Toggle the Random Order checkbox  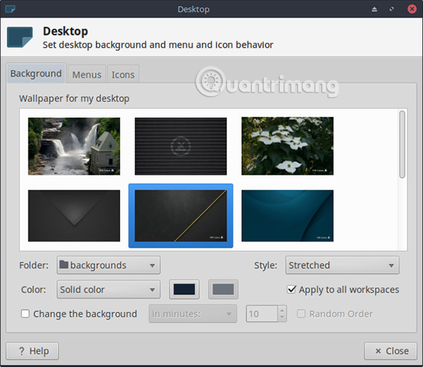tap(301, 314)
